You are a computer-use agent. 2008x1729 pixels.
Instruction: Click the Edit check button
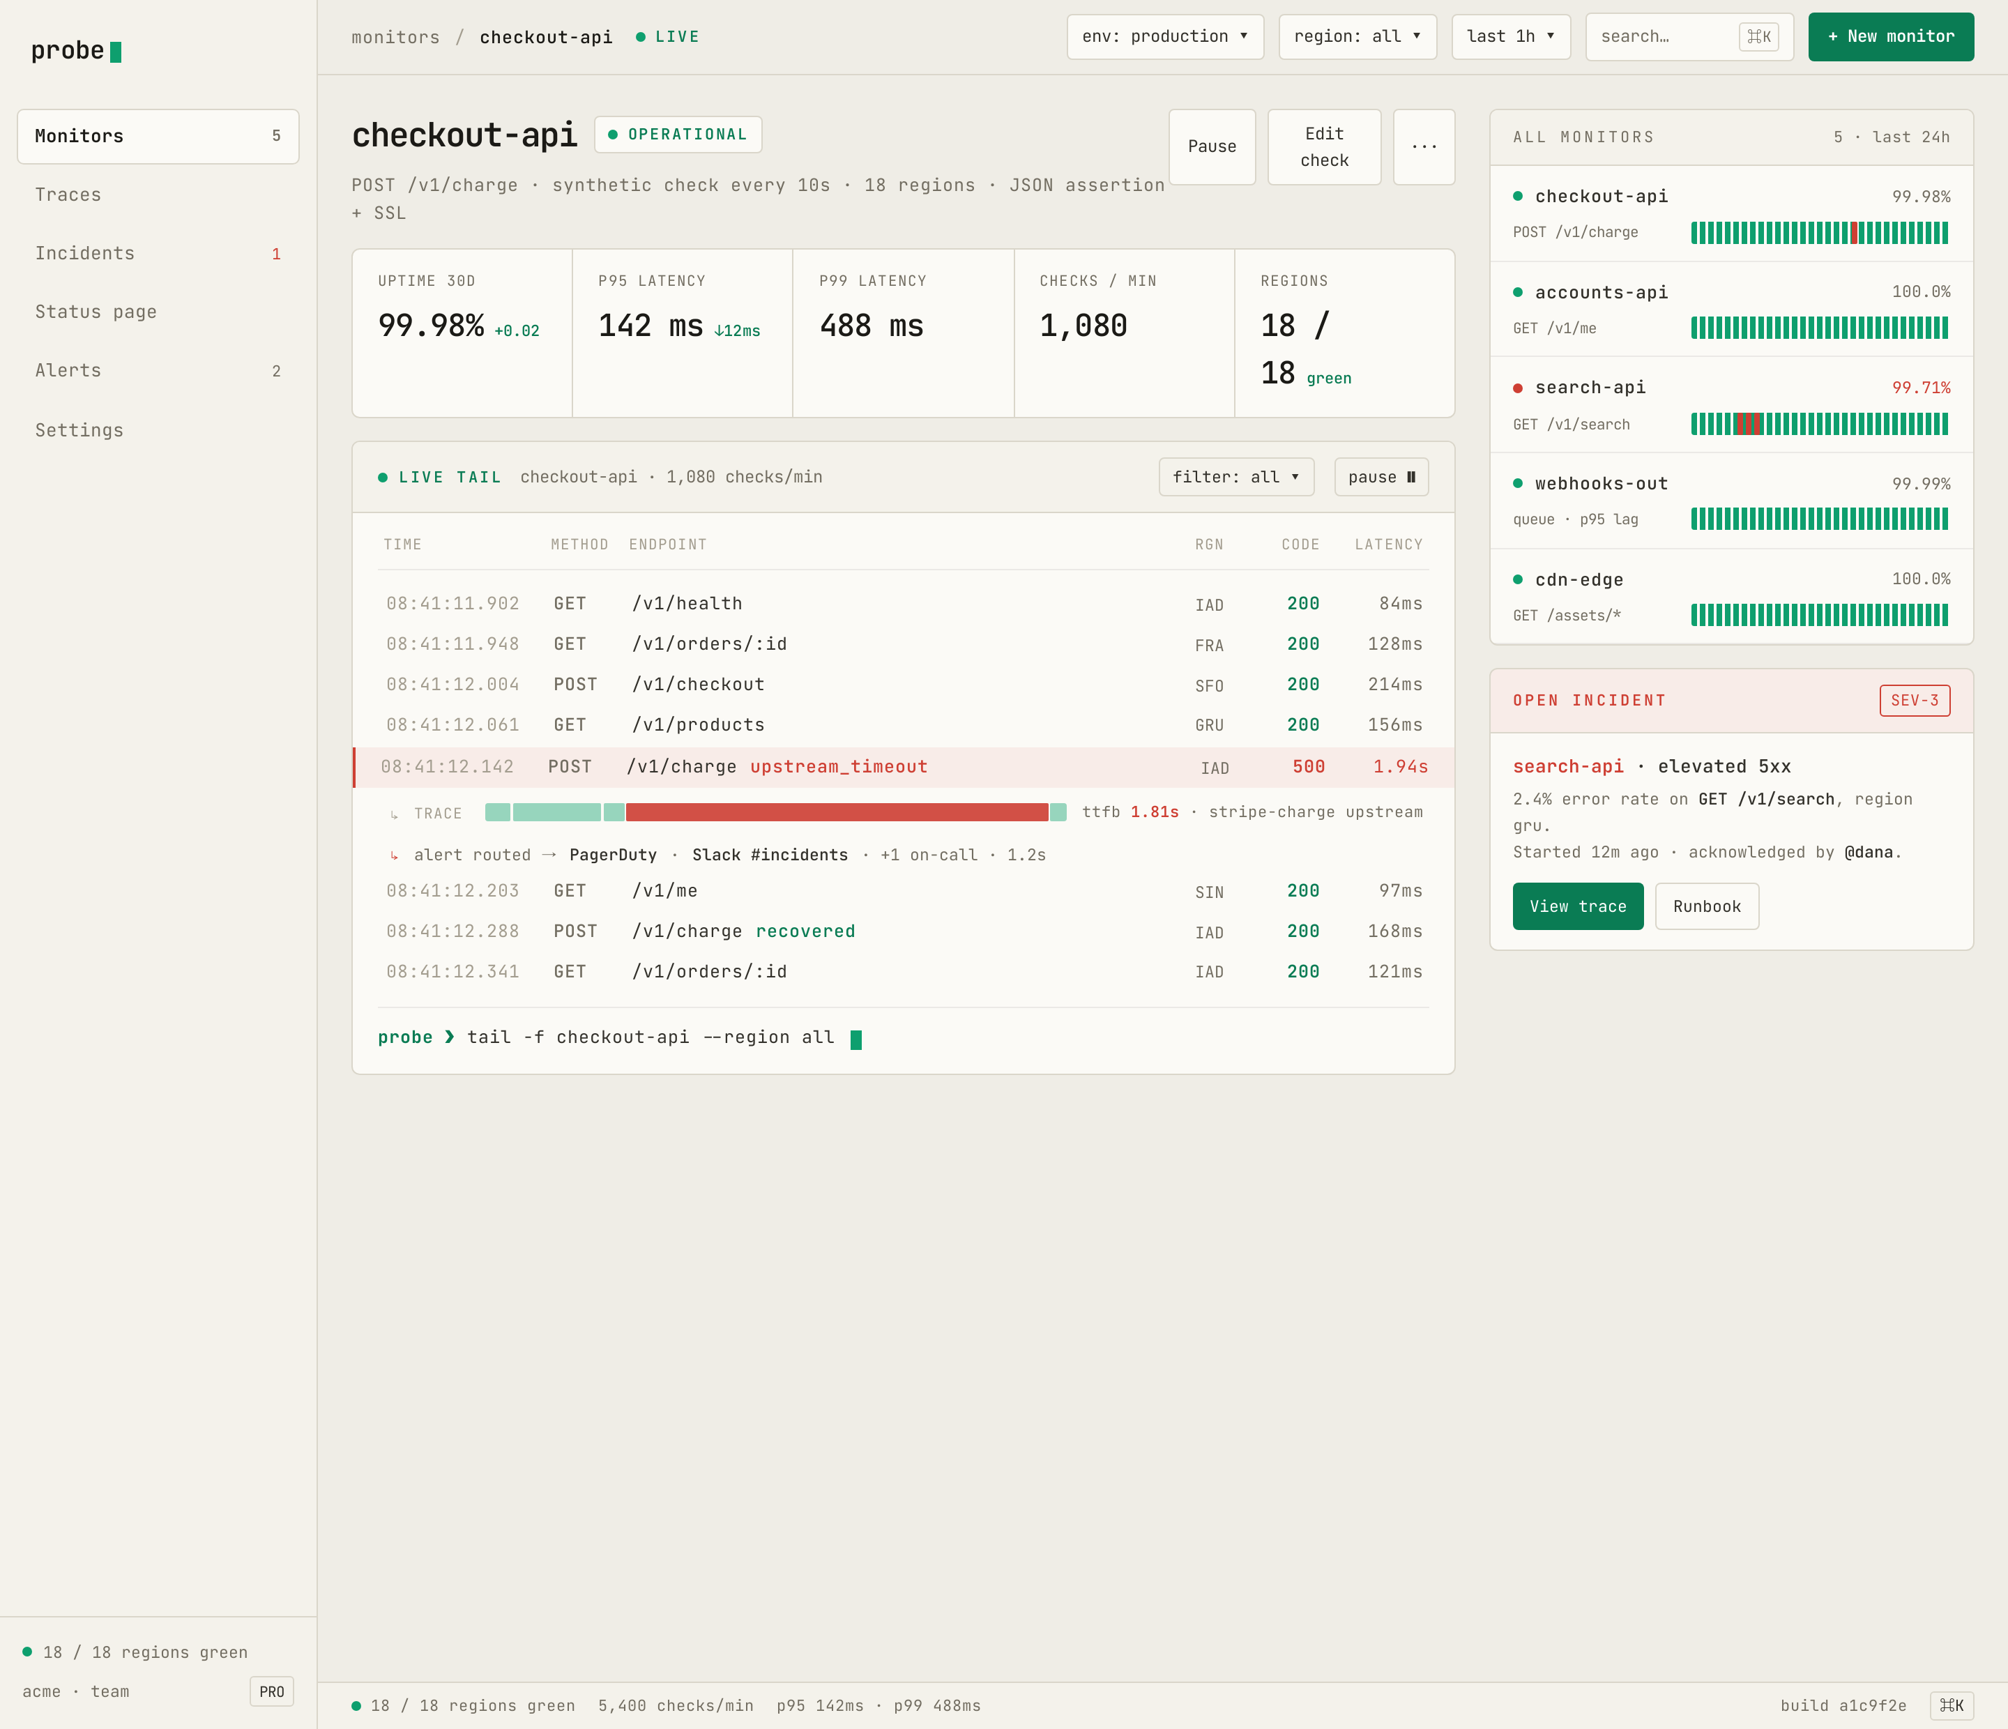(x=1324, y=146)
